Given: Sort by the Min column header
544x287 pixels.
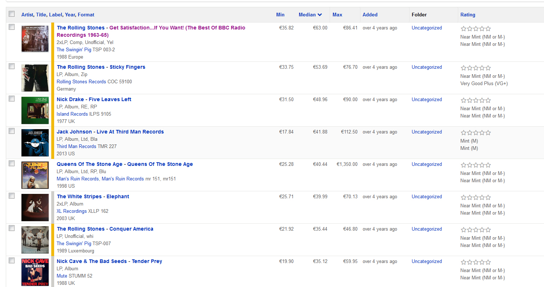Looking at the screenshot, I should [280, 15].
